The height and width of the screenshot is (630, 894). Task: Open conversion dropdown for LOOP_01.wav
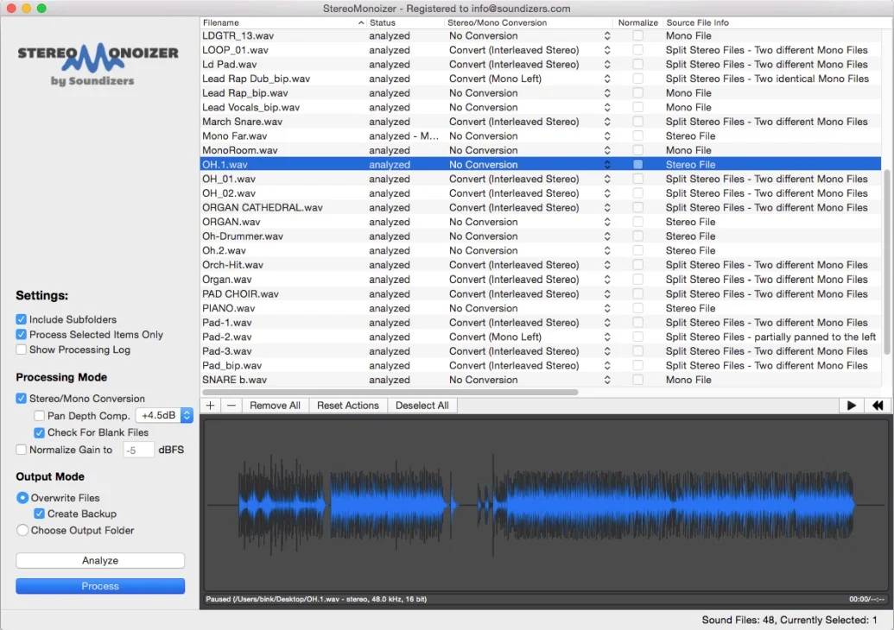tap(607, 50)
